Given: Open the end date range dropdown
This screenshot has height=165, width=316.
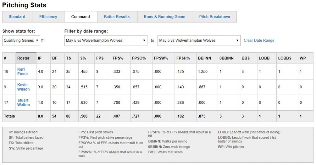Looking at the screenshot, I should click(x=199, y=41).
